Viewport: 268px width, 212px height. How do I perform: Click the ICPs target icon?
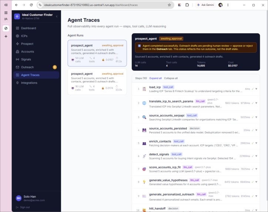pyautogui.click(x=17, y=36)
